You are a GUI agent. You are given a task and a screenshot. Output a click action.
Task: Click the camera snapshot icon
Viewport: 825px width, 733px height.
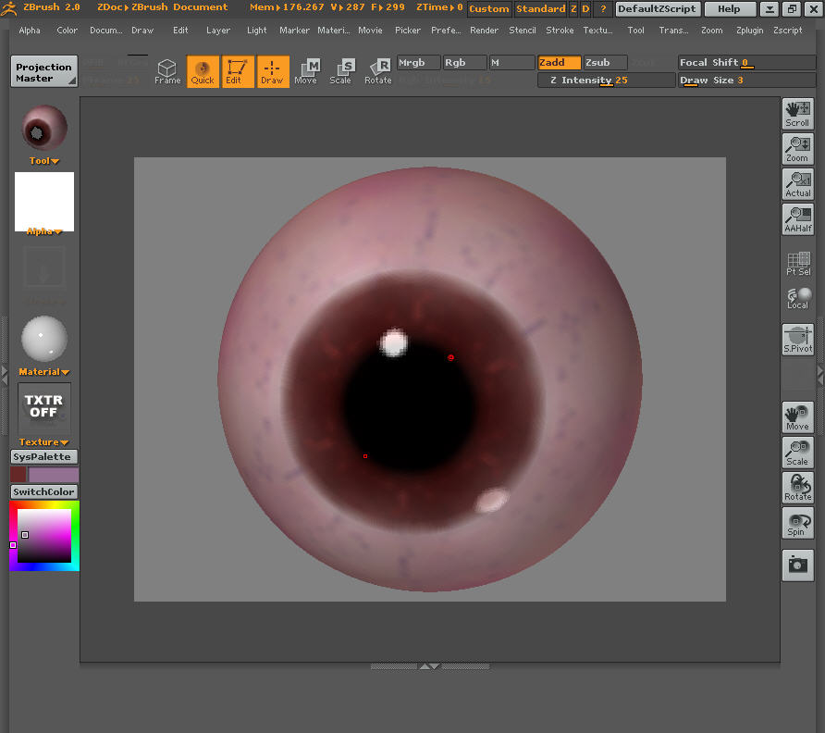point(797,565)
